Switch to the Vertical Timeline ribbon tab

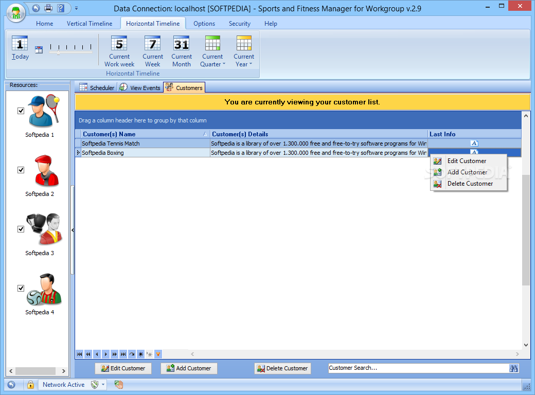(x=90, y=24)
